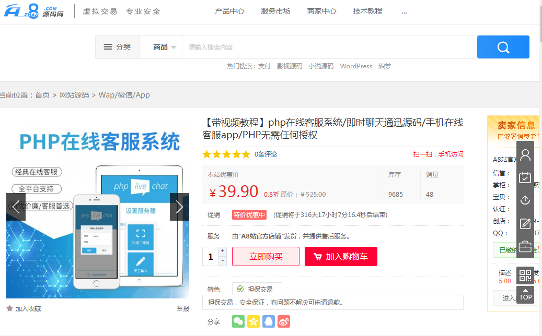Increase quantity with the plus stepper

coord(222,251)
